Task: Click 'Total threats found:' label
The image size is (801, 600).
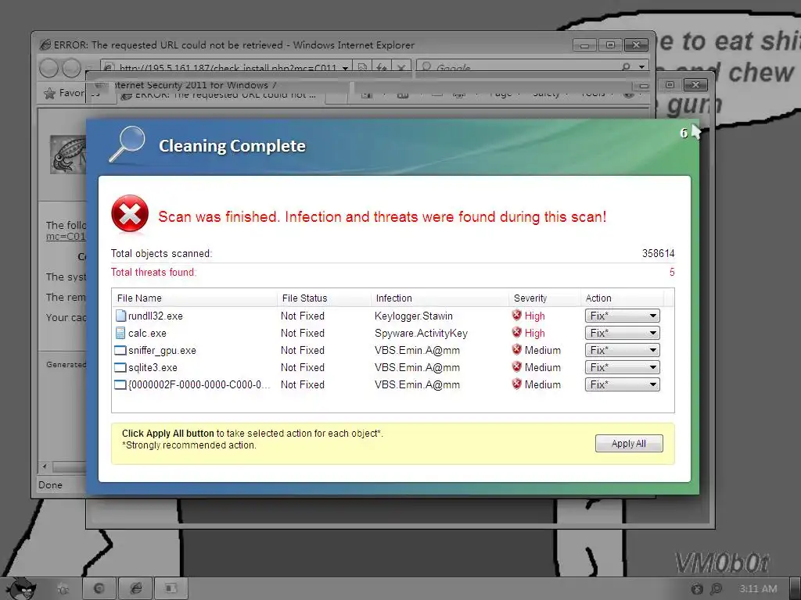Action: (x=153, y=272)
